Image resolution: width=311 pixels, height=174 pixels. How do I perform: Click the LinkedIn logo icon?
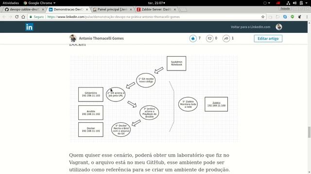click(29, 27)
